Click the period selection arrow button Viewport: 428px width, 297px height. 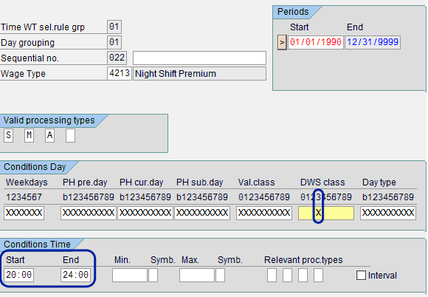pyautogui.click(x=282, y=42)
